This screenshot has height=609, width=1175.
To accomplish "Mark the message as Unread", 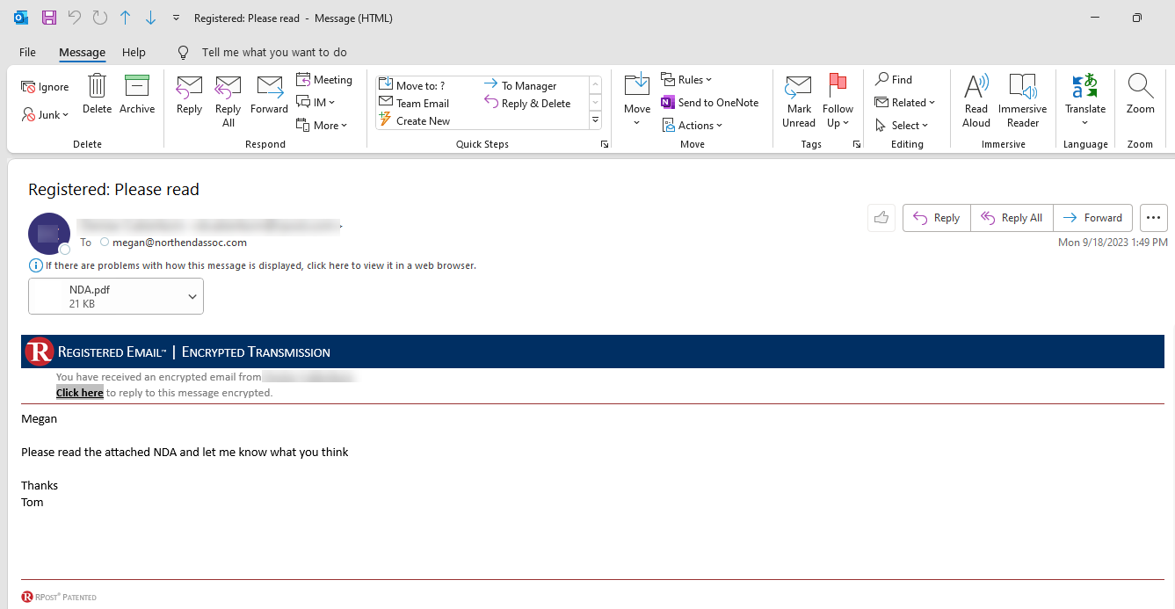I will [799, 100].
